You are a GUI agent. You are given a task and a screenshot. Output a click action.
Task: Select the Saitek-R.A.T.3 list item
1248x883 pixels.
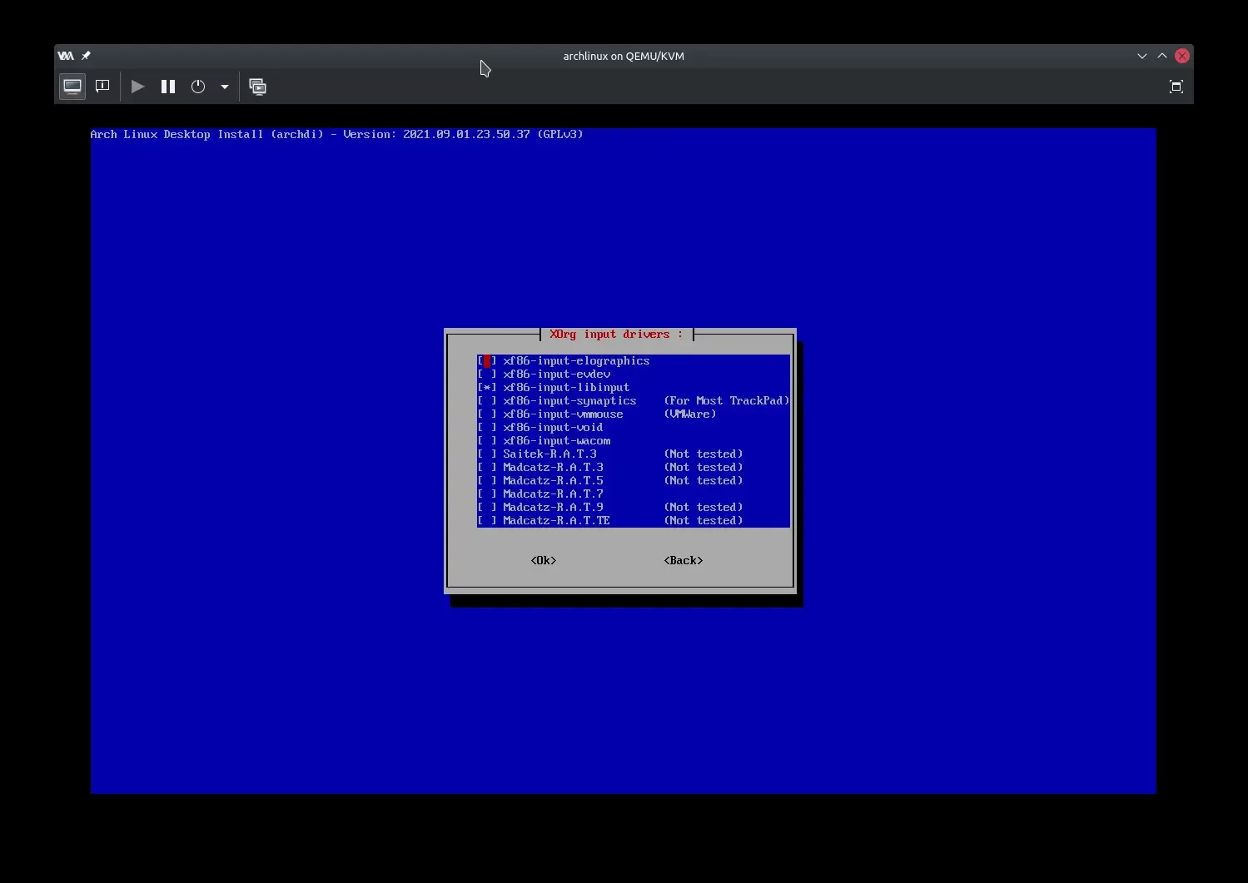[x=549, y=454]
